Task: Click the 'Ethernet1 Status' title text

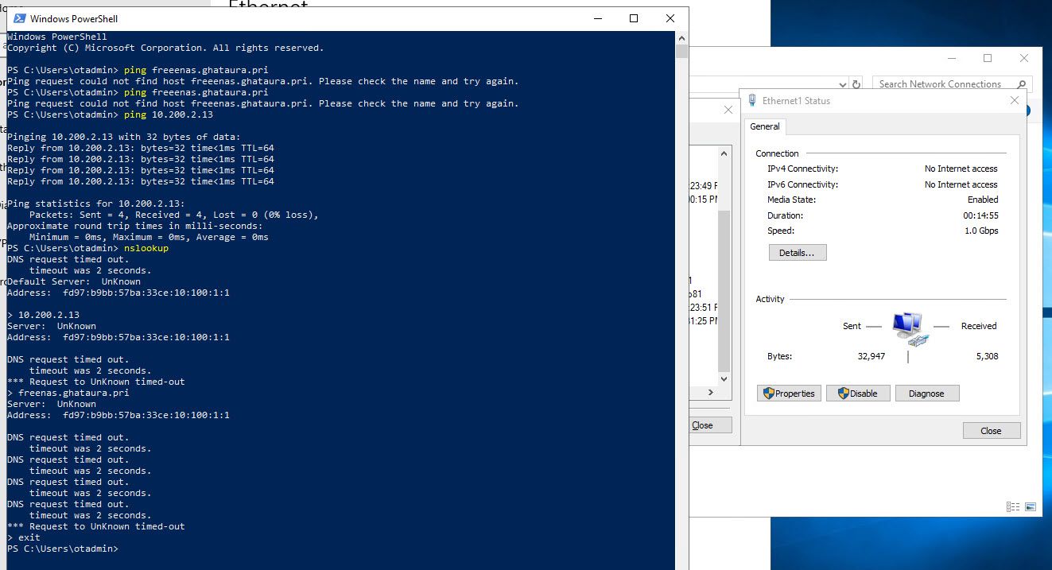Action: [796, 101]
